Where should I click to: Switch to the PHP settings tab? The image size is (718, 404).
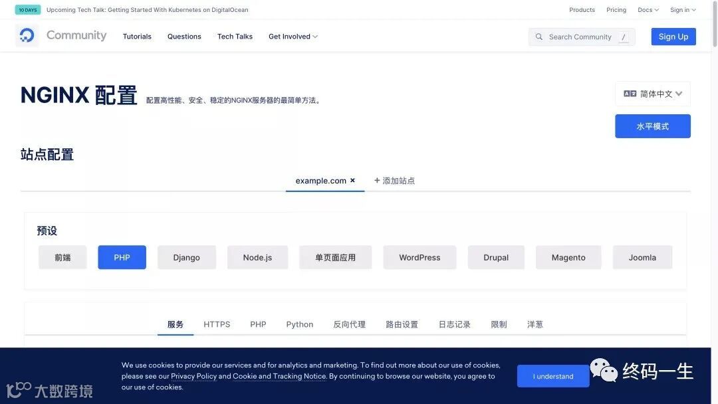(x=258, y=324)
